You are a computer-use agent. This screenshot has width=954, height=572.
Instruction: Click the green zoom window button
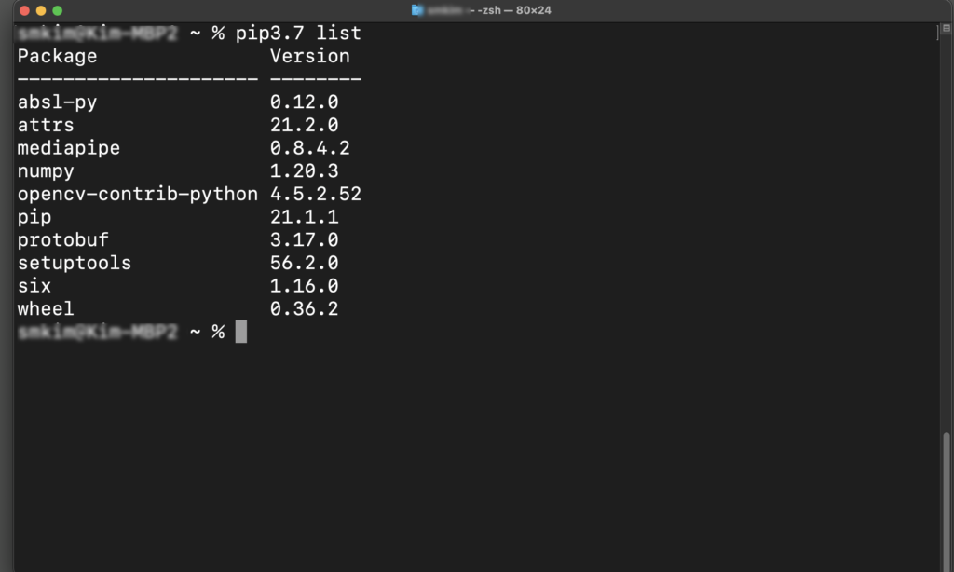pos(57,10)
